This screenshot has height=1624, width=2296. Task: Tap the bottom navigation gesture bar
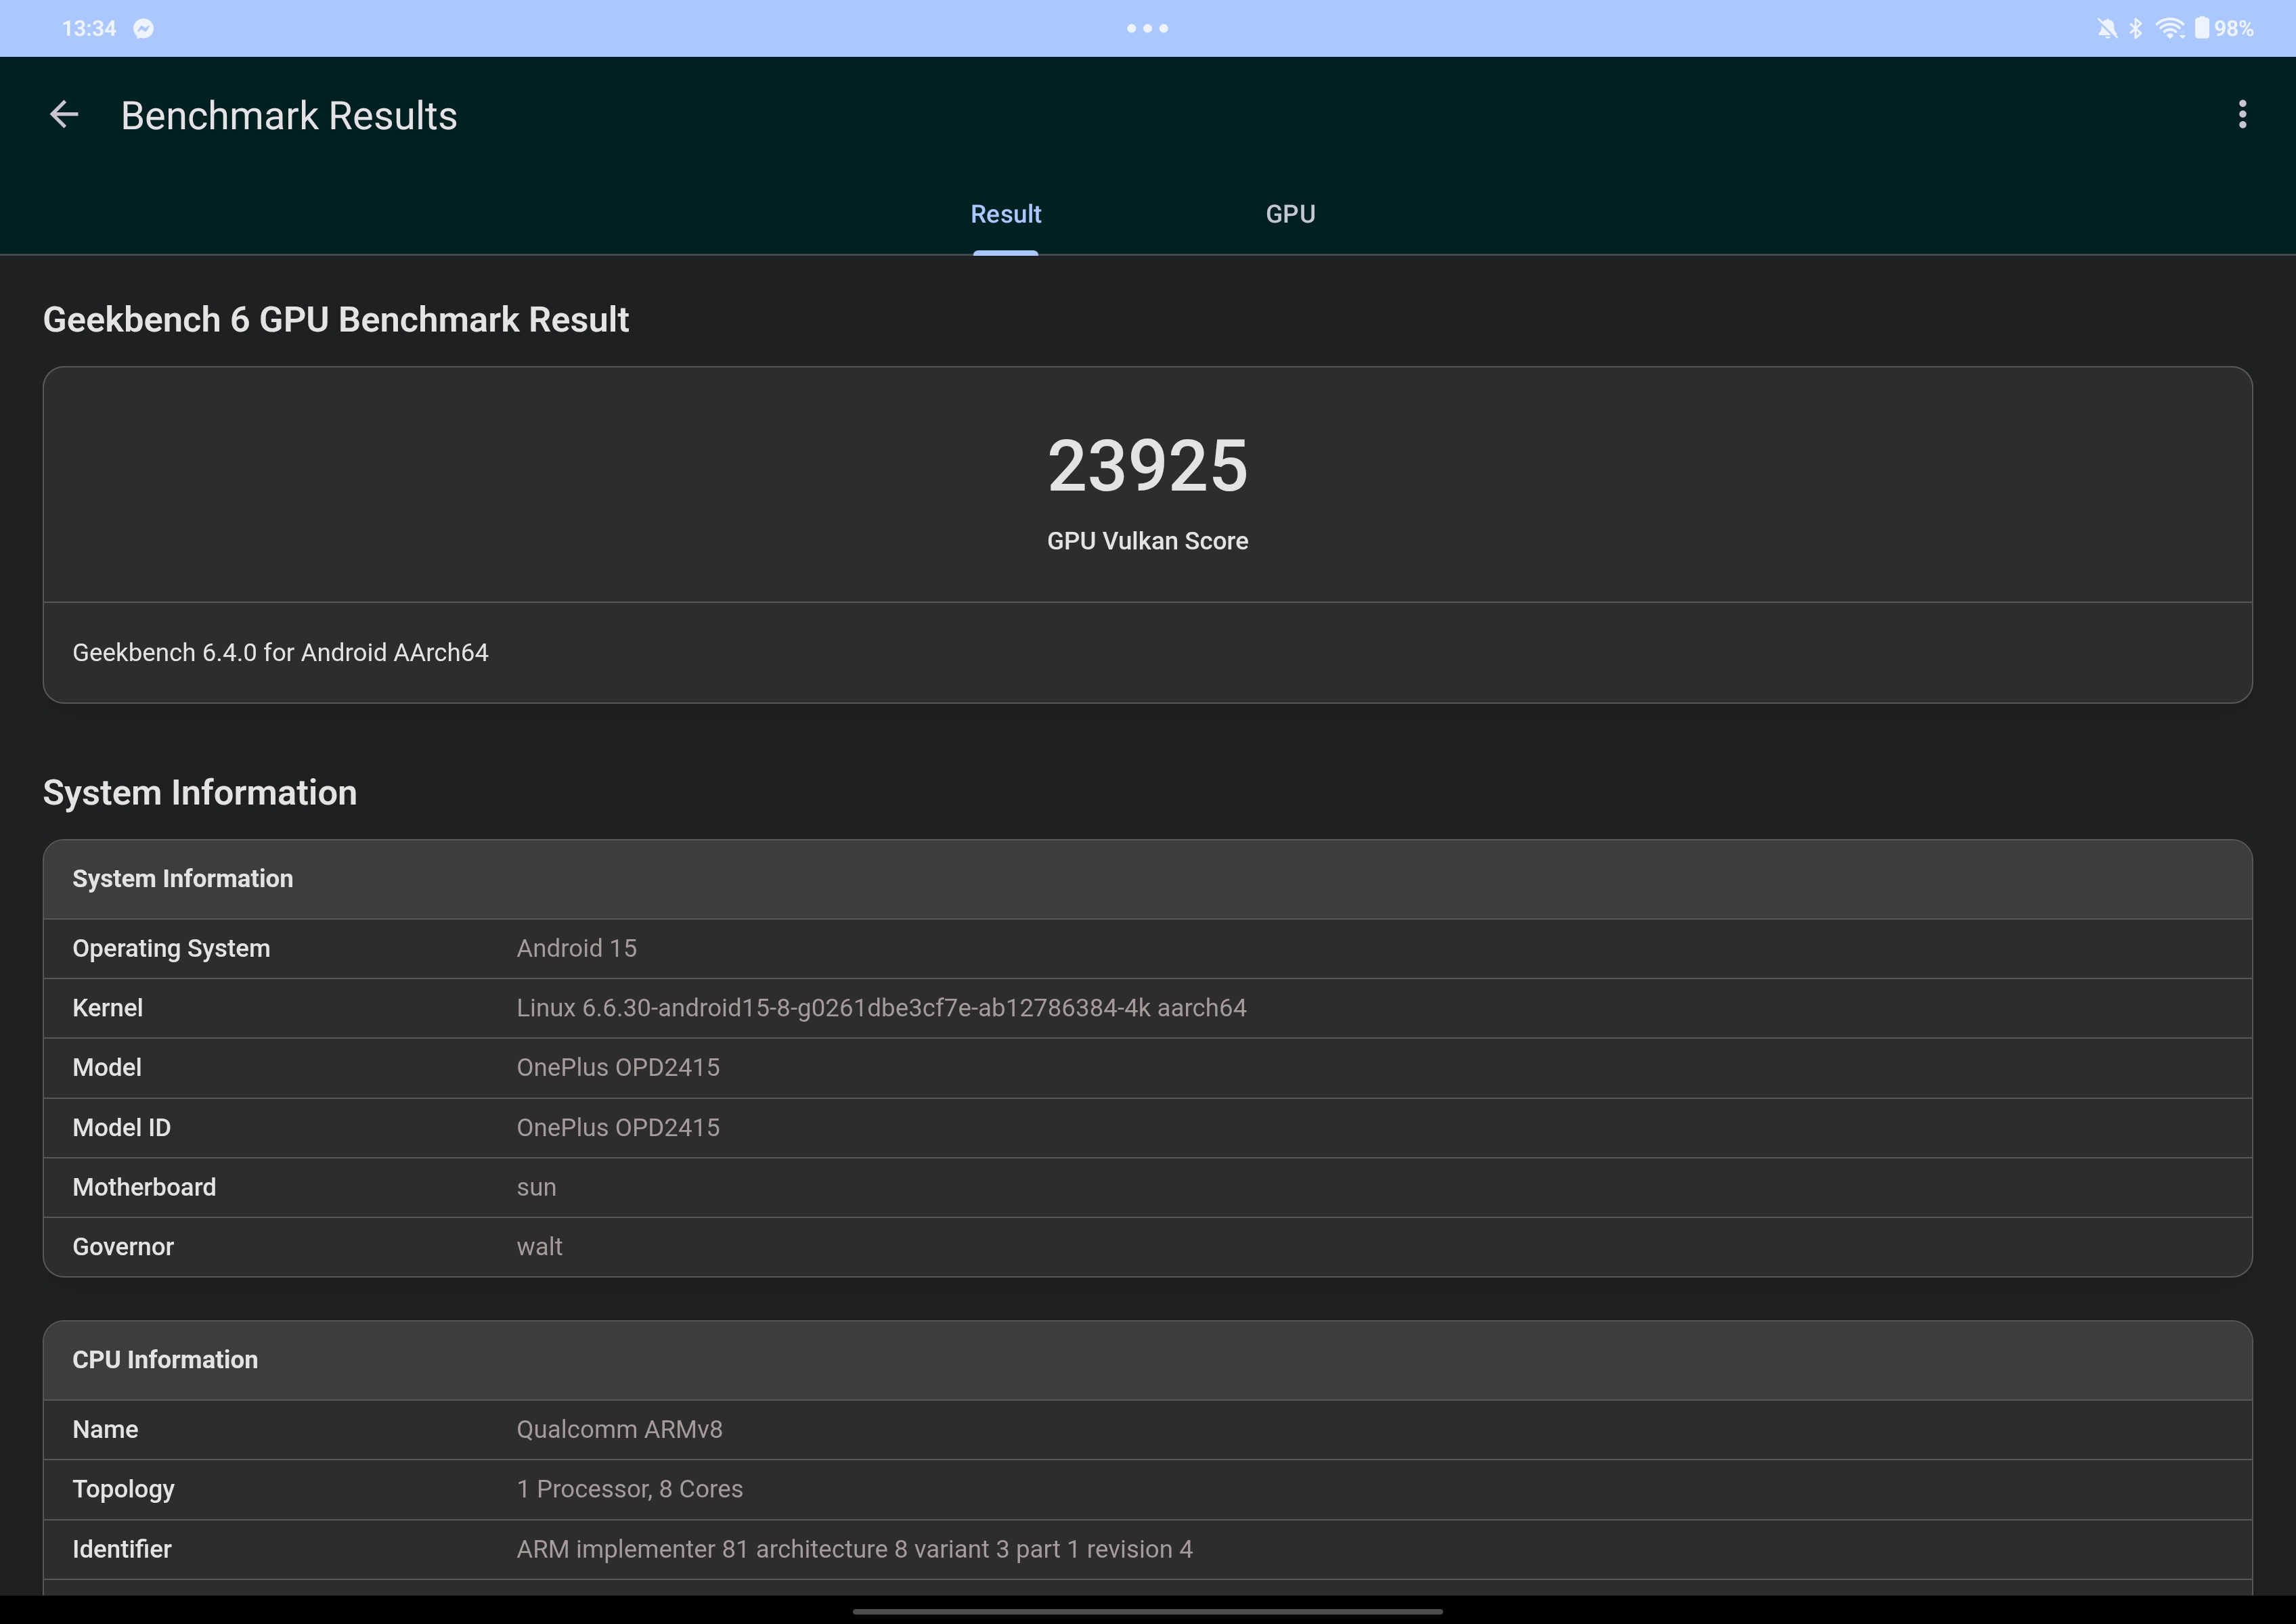pyautogui.click(x=1147, y=1611)
